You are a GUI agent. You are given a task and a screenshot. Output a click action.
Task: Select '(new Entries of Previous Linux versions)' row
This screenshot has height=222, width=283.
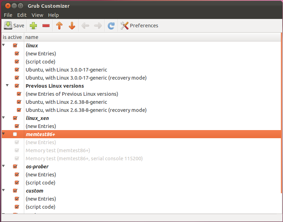(x=72, y=94)
